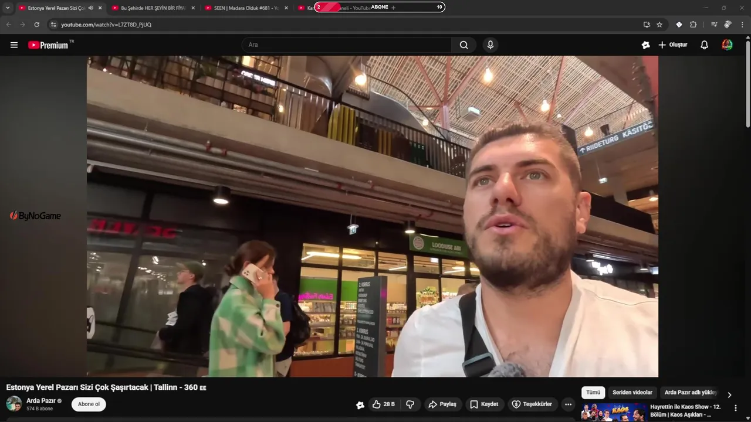View site information icon in address bar

[53, 25]
